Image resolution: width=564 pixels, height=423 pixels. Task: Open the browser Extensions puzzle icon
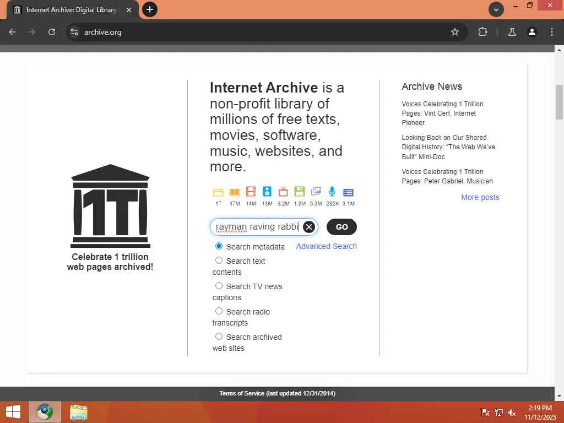[482, 32]
